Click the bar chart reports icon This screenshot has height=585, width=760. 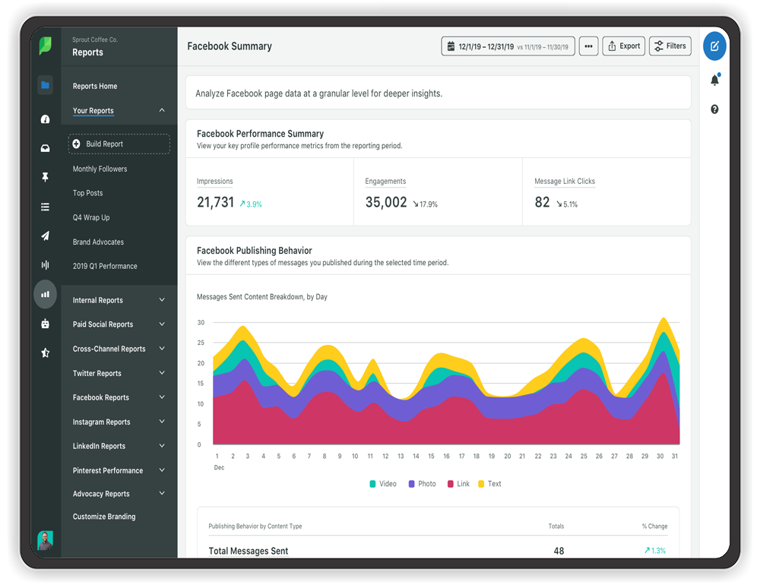coord(46,294)
